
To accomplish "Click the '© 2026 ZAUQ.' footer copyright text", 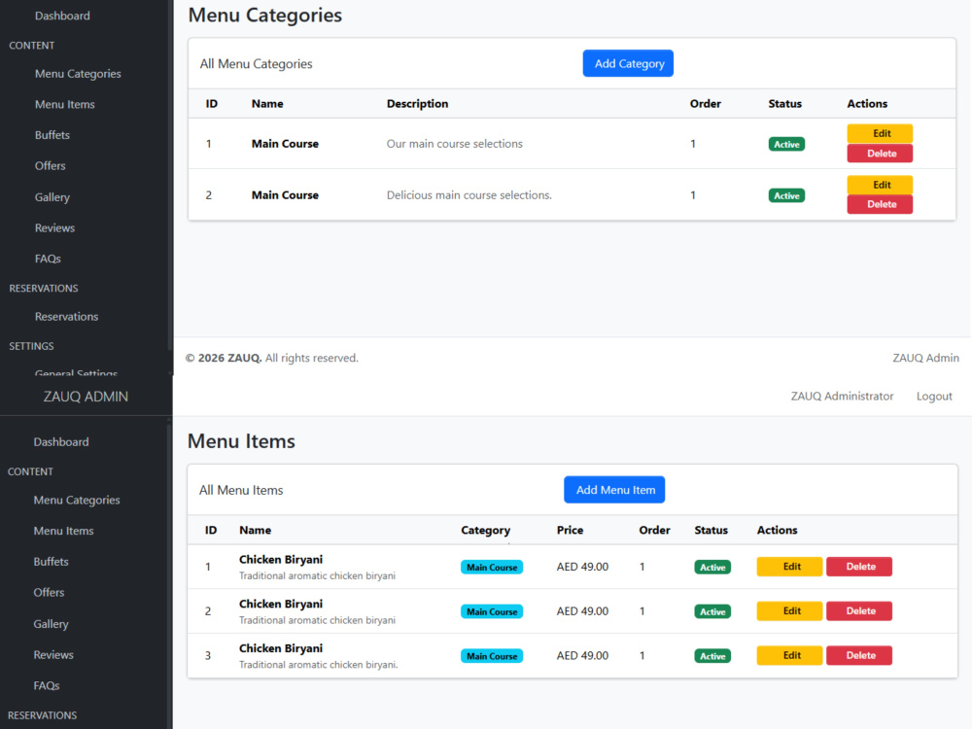I will coord(224,359).
